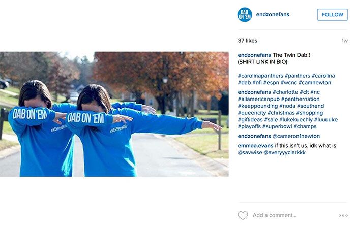This screenshot has height=228, width=356.
Task: View the 37 likes list
Action: 248,41
